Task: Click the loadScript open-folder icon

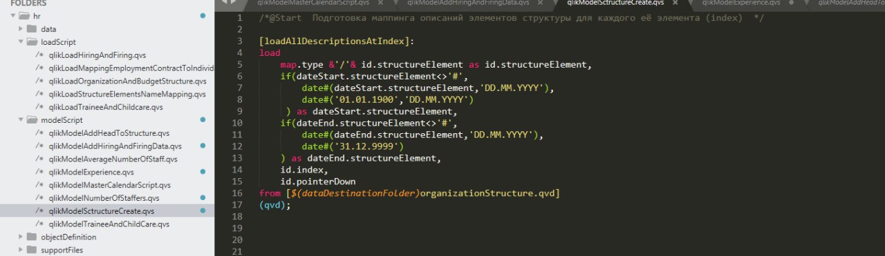Action: point(32,42)
